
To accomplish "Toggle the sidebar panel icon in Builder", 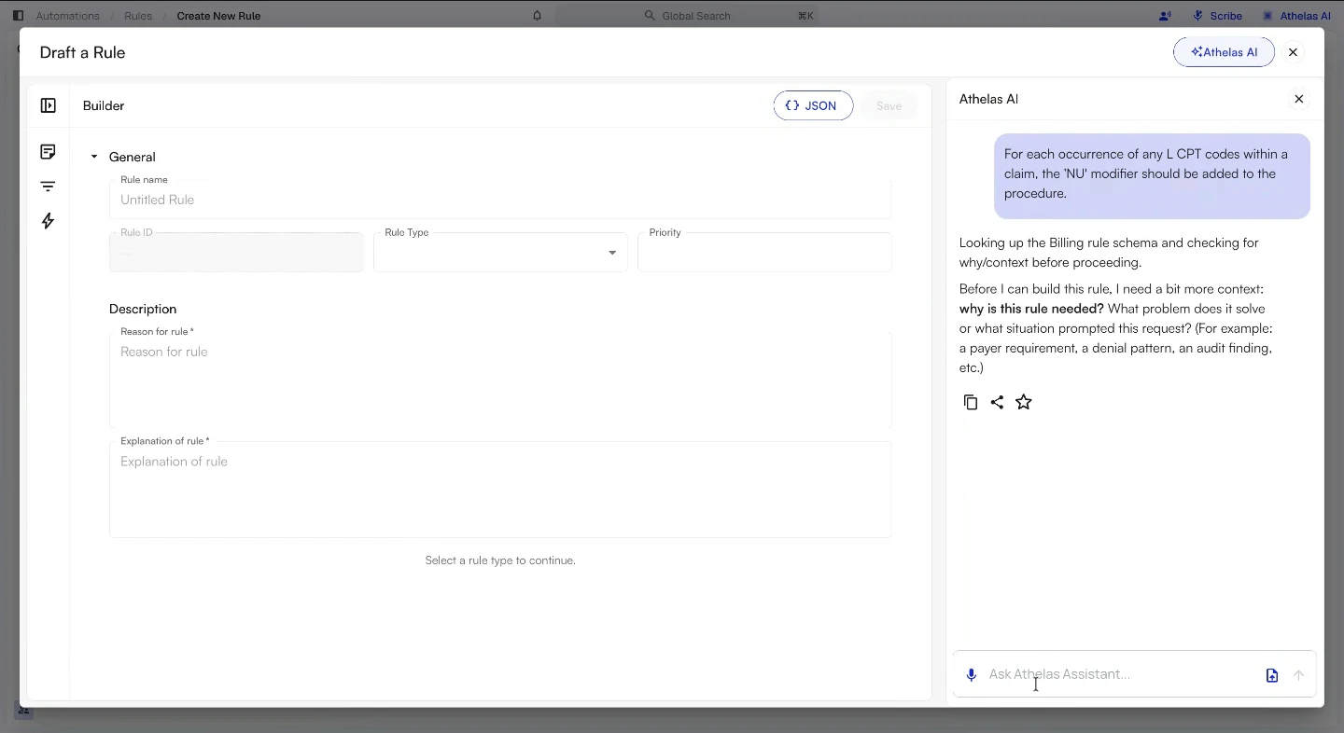I will click(x=49, y=105).
